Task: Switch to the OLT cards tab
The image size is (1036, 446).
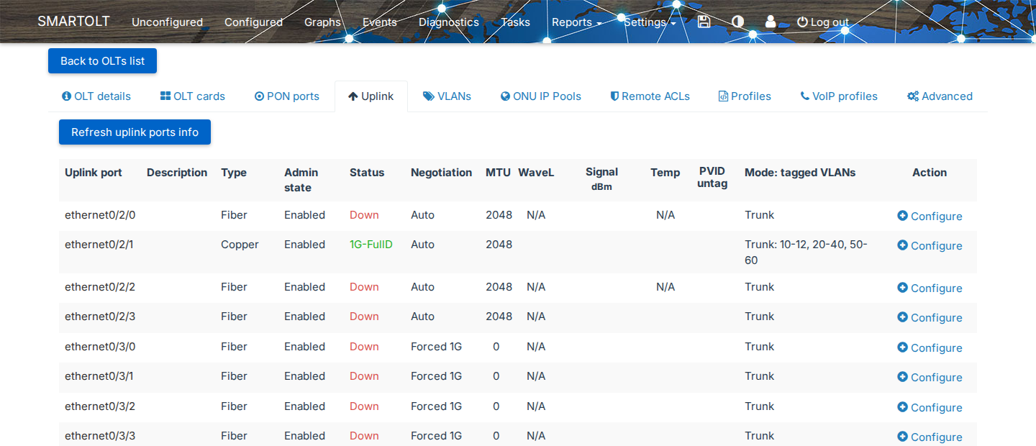Action: (193, 96)
